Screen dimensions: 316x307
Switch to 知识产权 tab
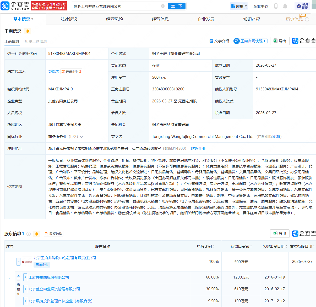pyautogui.click(x=252, y=19)
